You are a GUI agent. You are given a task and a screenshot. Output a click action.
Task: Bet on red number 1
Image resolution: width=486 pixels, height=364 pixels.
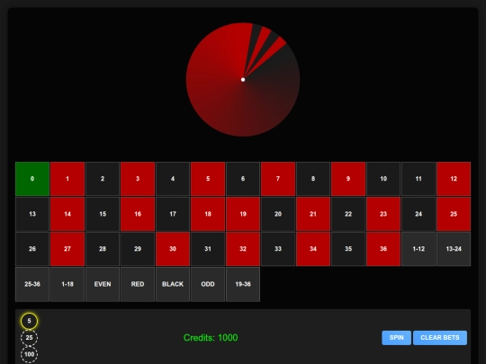point(67,179)
